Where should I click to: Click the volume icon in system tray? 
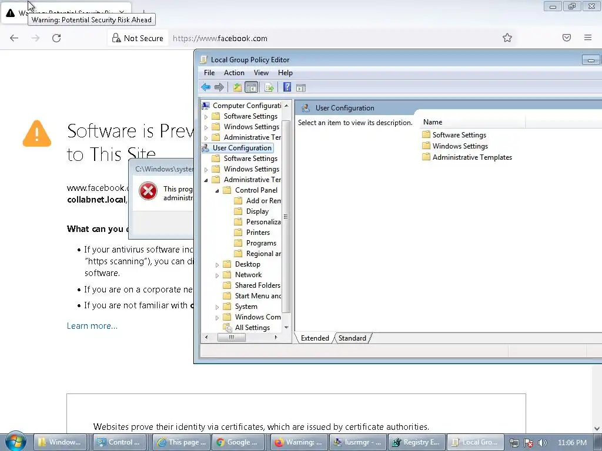(x=542, y=443)
